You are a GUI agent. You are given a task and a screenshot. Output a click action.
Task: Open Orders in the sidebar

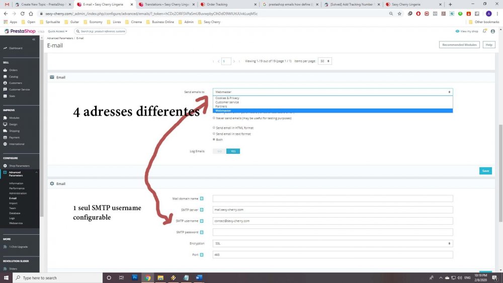pyautogui.click(x=13, y=70)
